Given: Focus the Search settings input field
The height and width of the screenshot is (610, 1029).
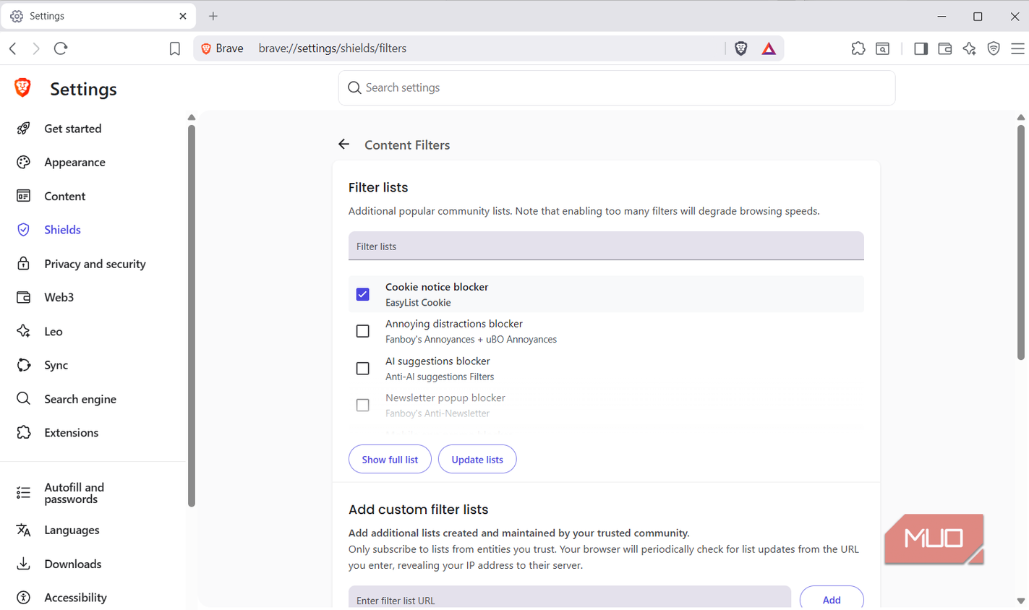Looking at the screenshot, I should [x=617, y=87].
